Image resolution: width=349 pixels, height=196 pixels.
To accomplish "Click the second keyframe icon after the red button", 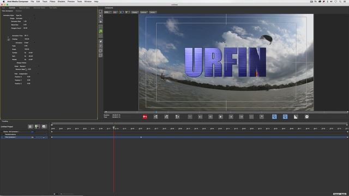I will point(166,117).
